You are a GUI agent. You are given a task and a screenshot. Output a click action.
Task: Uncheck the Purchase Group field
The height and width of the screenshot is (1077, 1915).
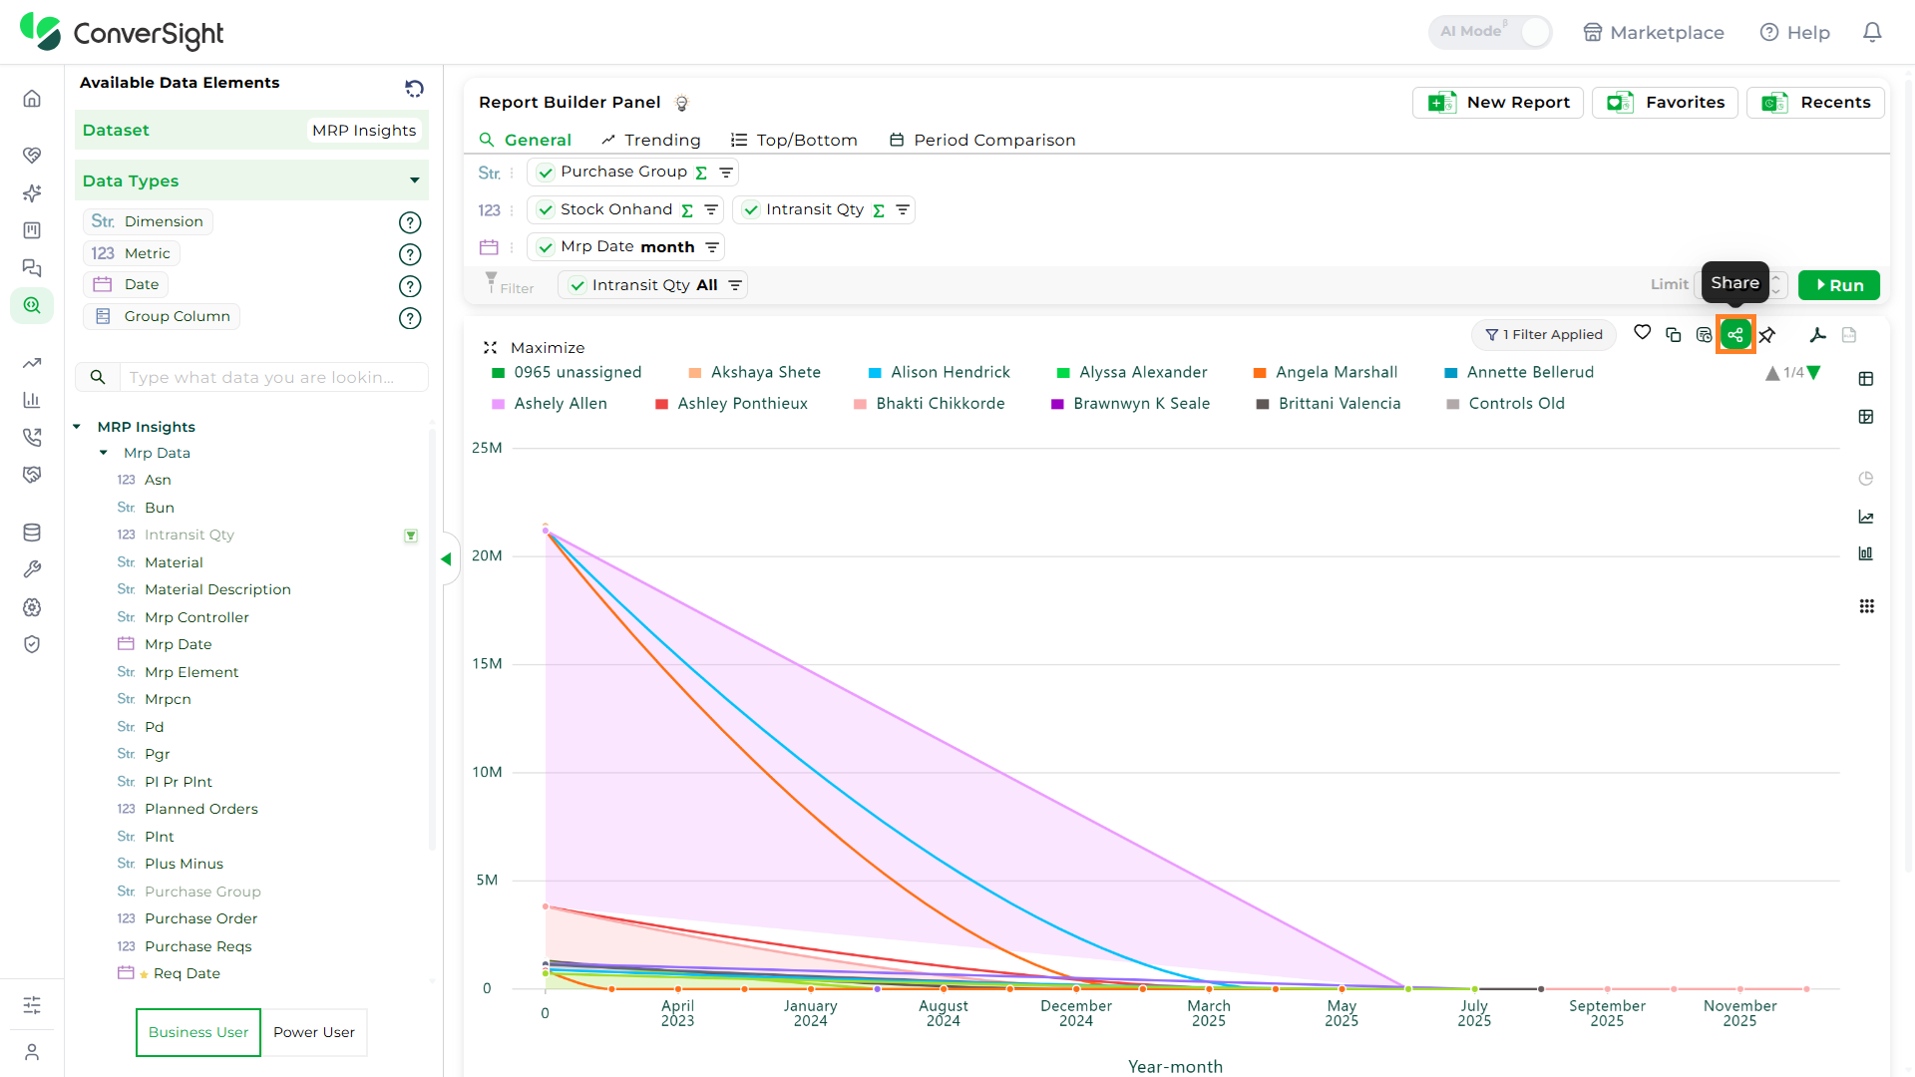(546, 173)
